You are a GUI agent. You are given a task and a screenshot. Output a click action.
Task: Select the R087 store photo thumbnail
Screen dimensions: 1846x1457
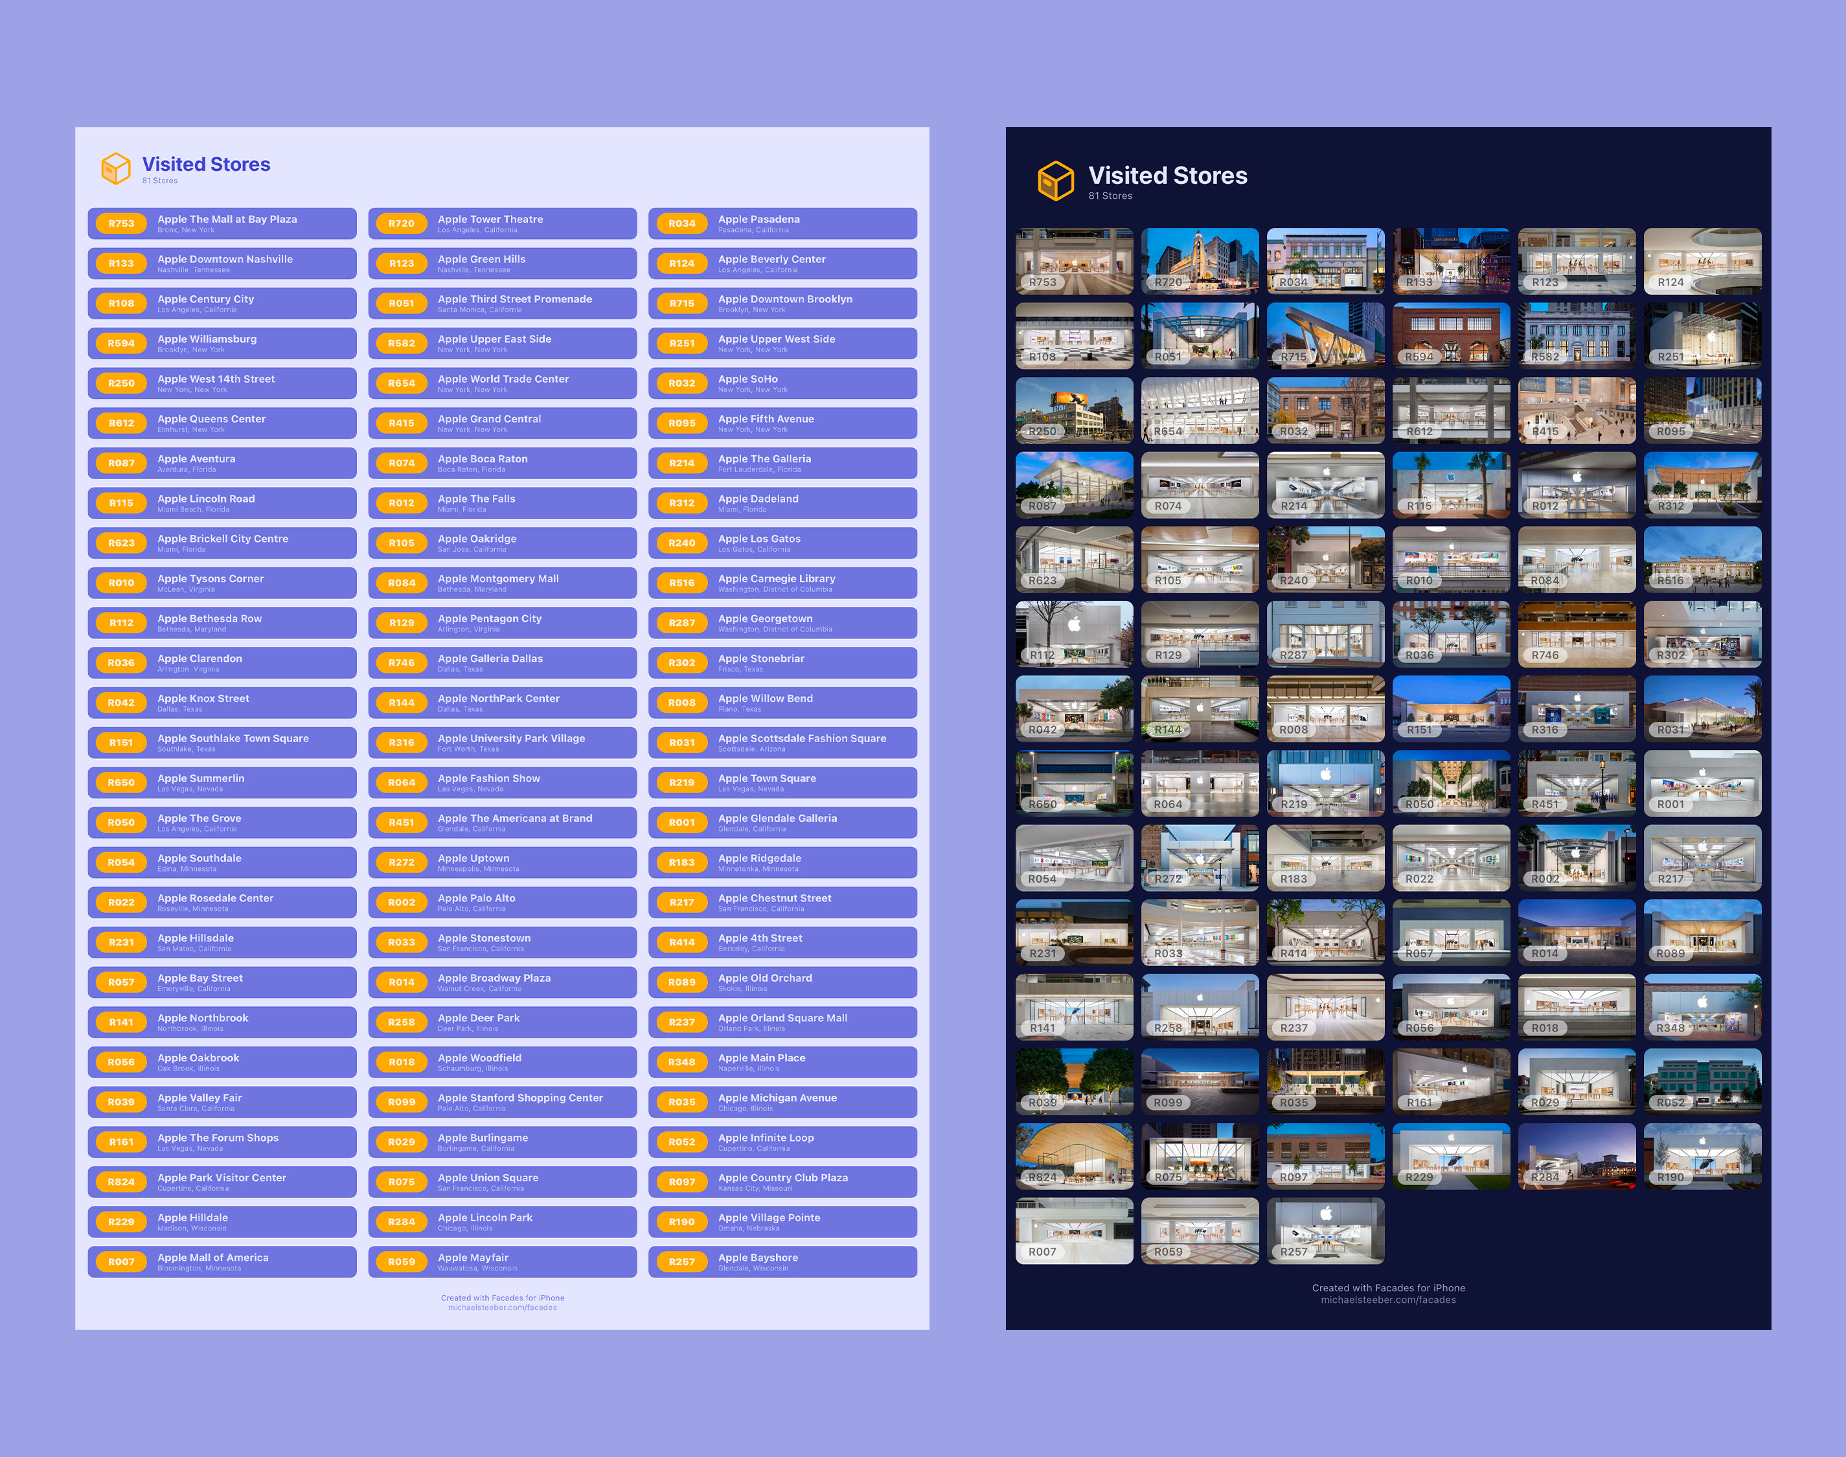tap(1074, 486)
